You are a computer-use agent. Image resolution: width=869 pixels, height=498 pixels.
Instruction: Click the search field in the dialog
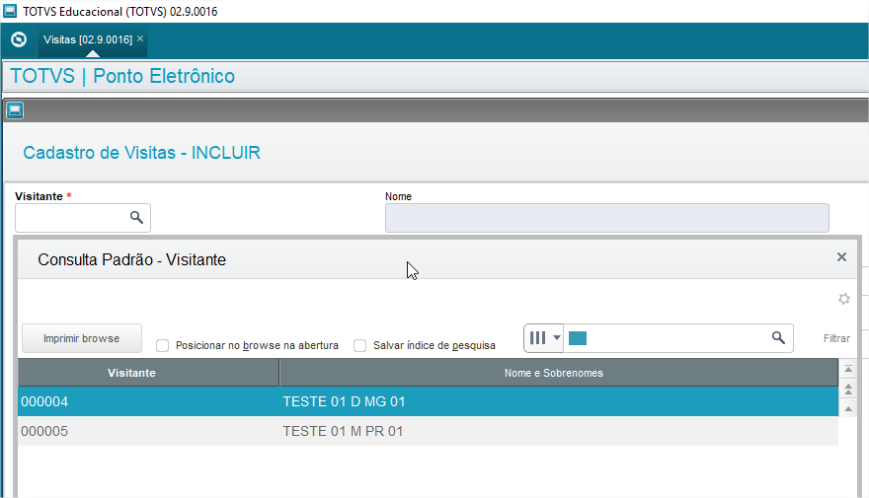coord(676,338)
